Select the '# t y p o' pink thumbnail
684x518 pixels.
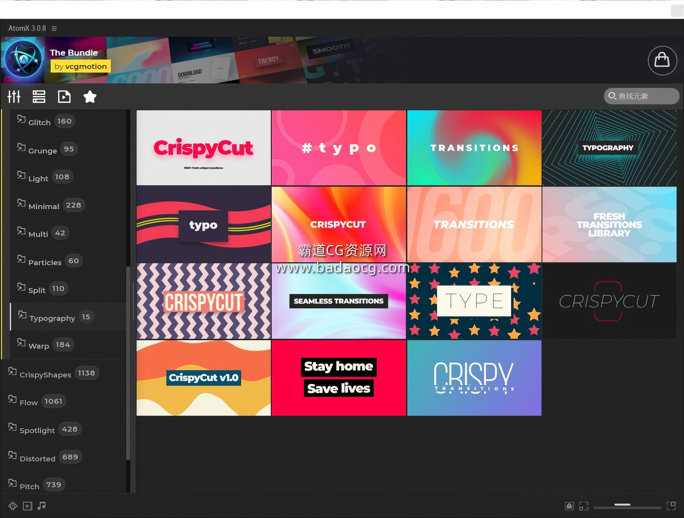pyautogui.click(x=339, y=148)
